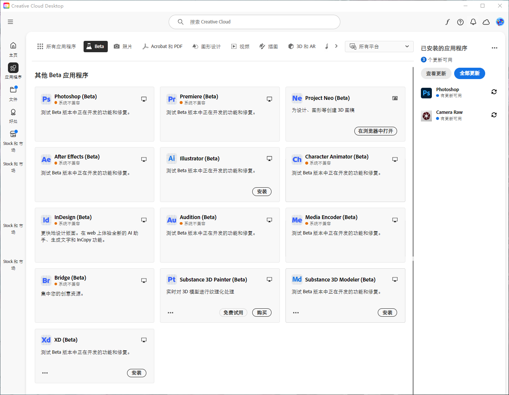Open the help question mark icon

[460, 22]
